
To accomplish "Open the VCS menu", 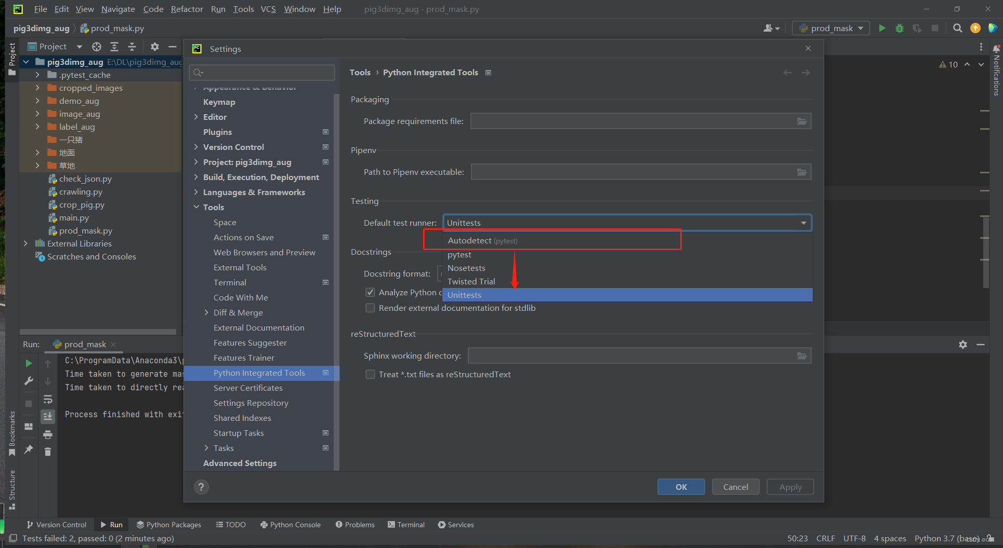I will click(268, 9).
